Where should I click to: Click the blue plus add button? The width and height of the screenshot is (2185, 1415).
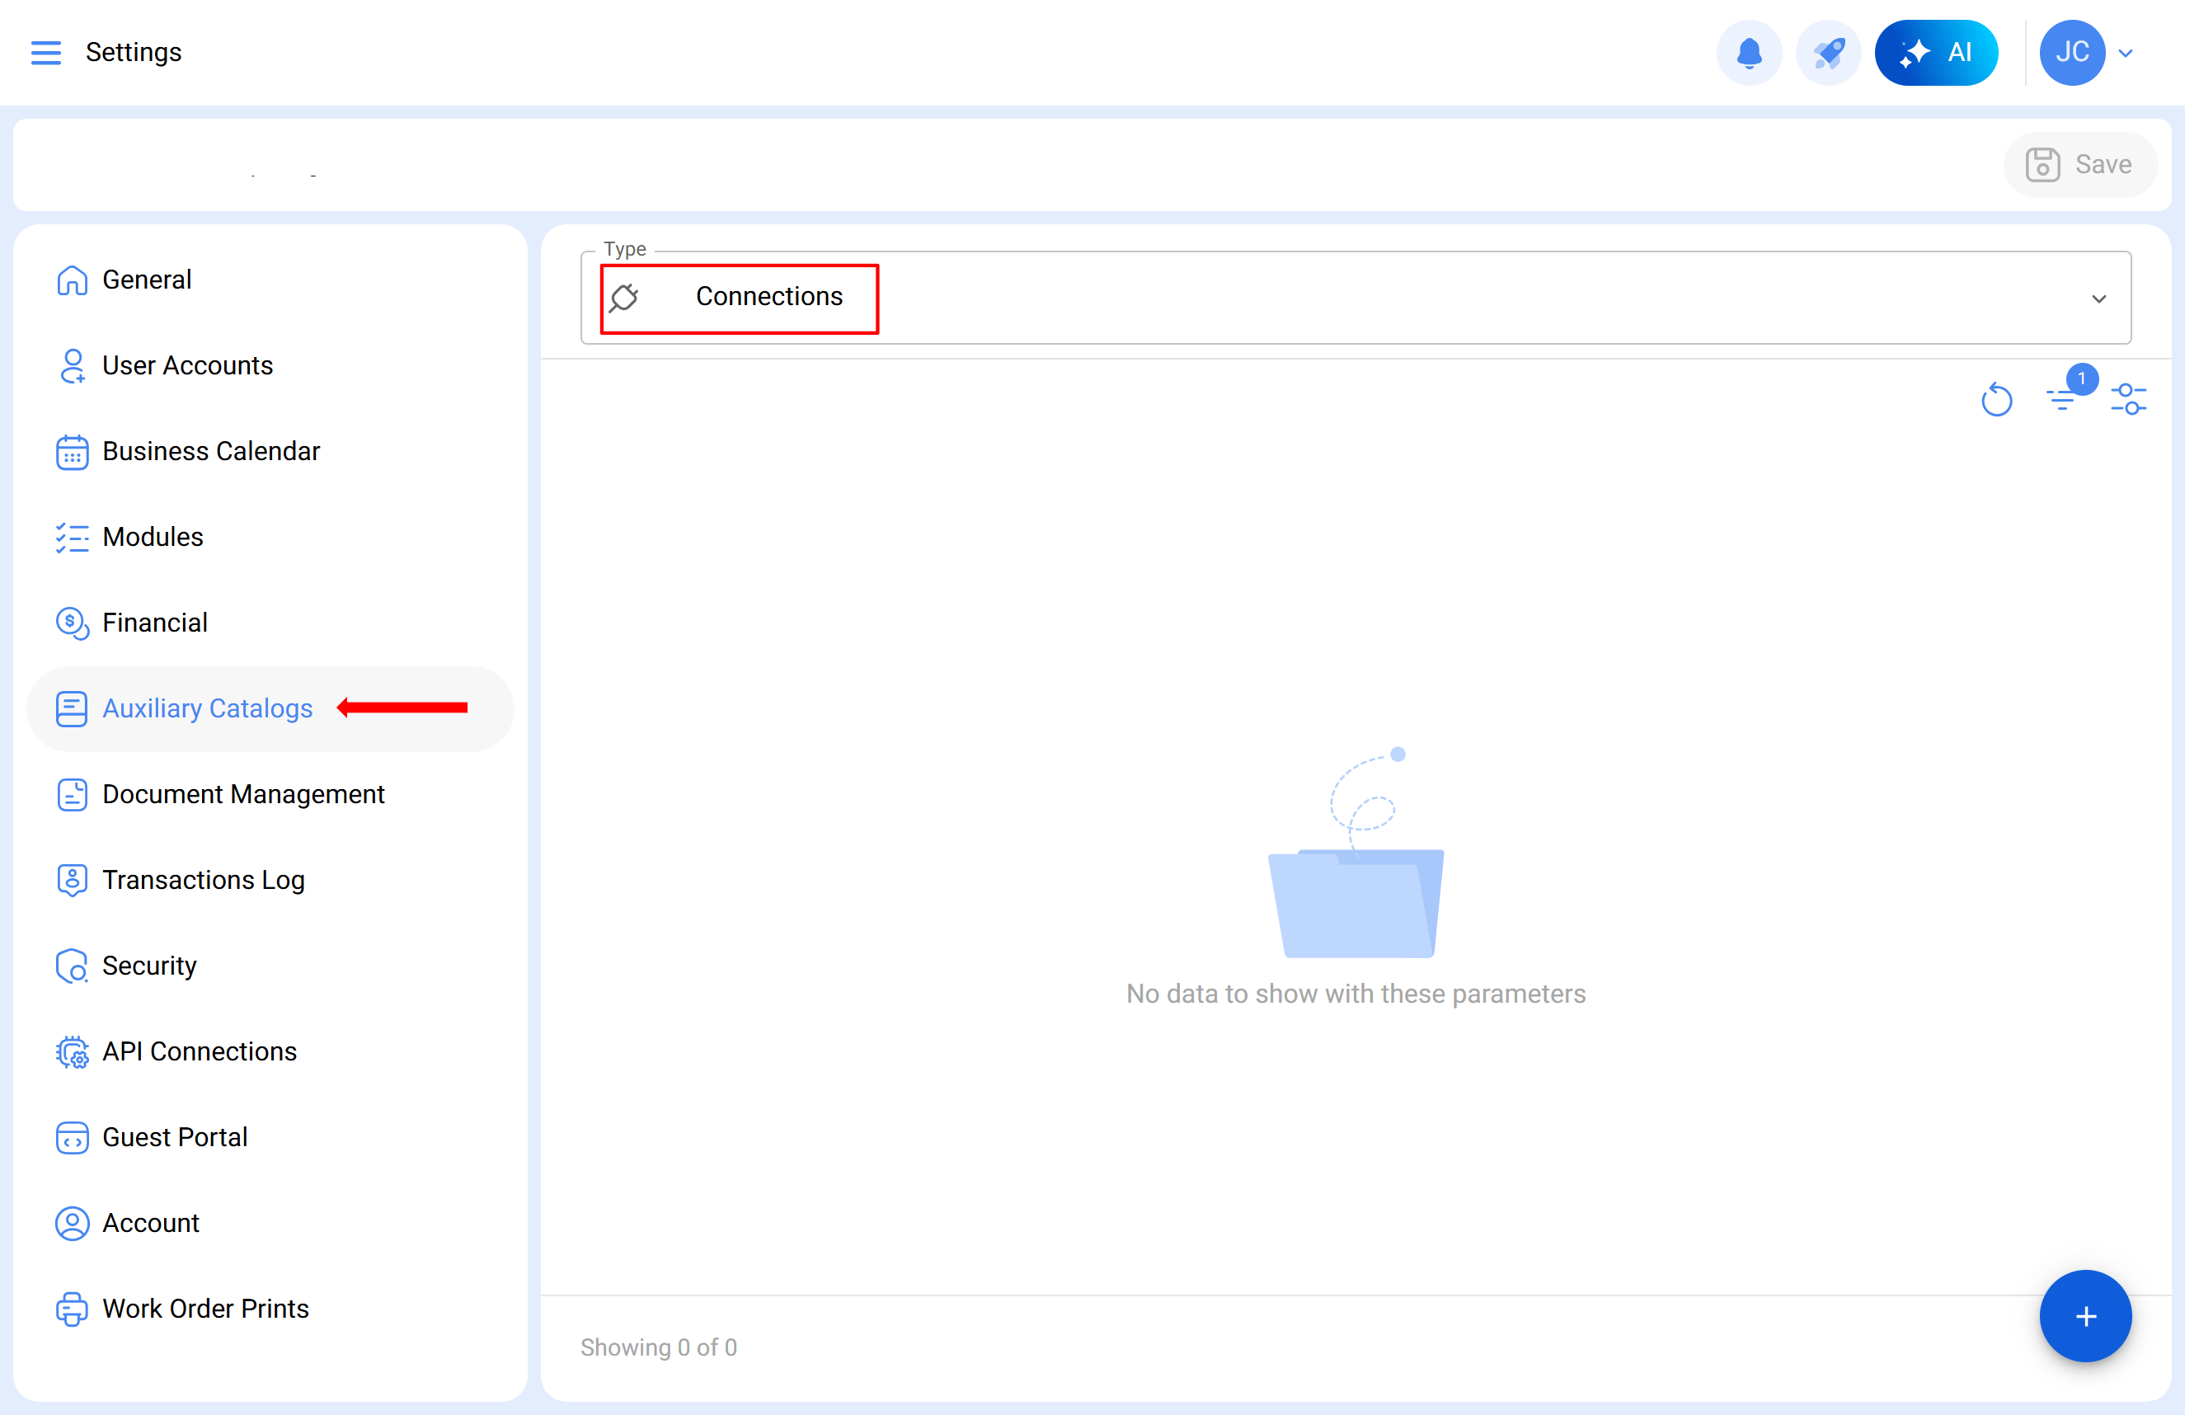pyautogui.click(x=2084, y=1316)
